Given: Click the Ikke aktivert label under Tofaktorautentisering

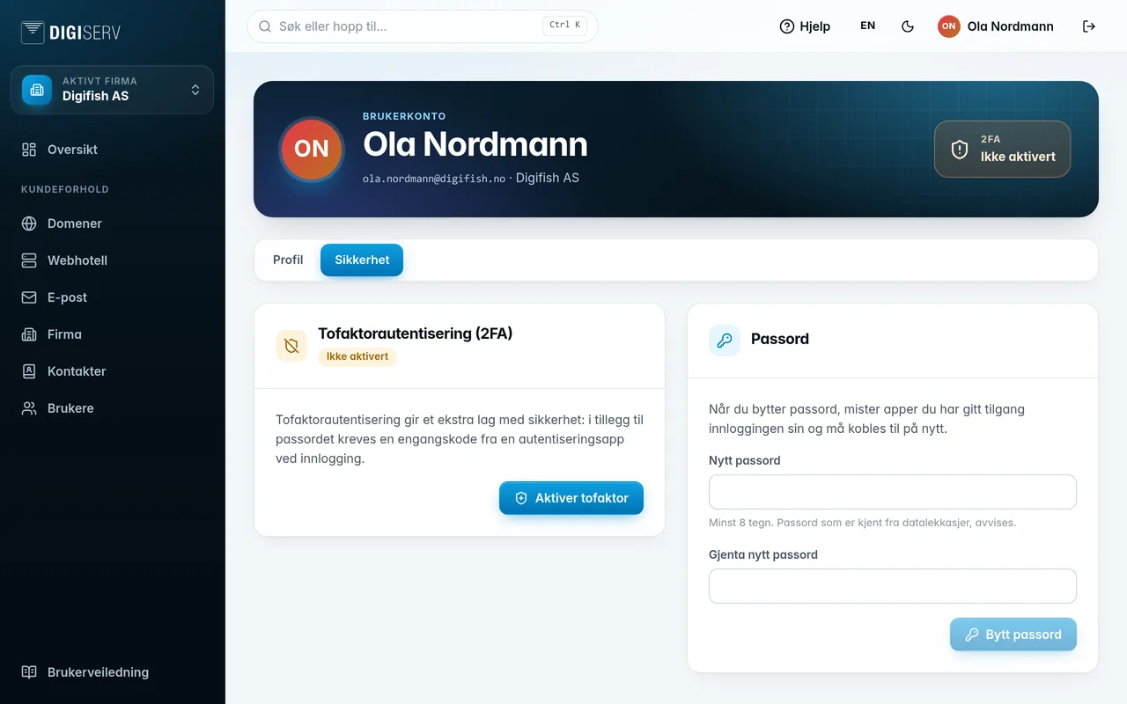Looking at the screenshot, I should coord(357,356).
